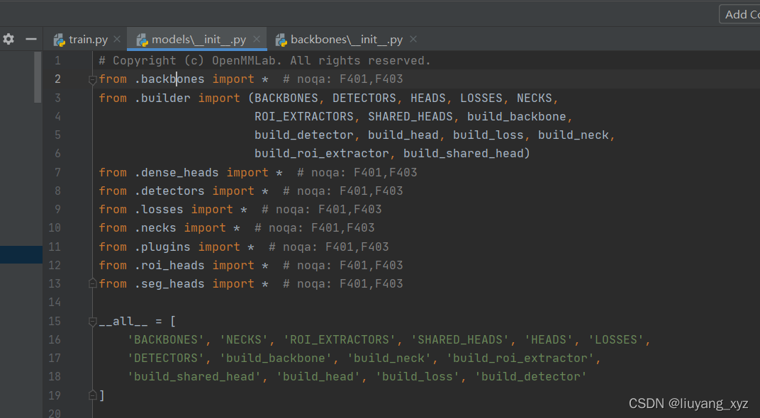The width and height of the screenshot is (760, 418).
Task: Close the models\__init__.py tab
Action: [x=256, y=39]
